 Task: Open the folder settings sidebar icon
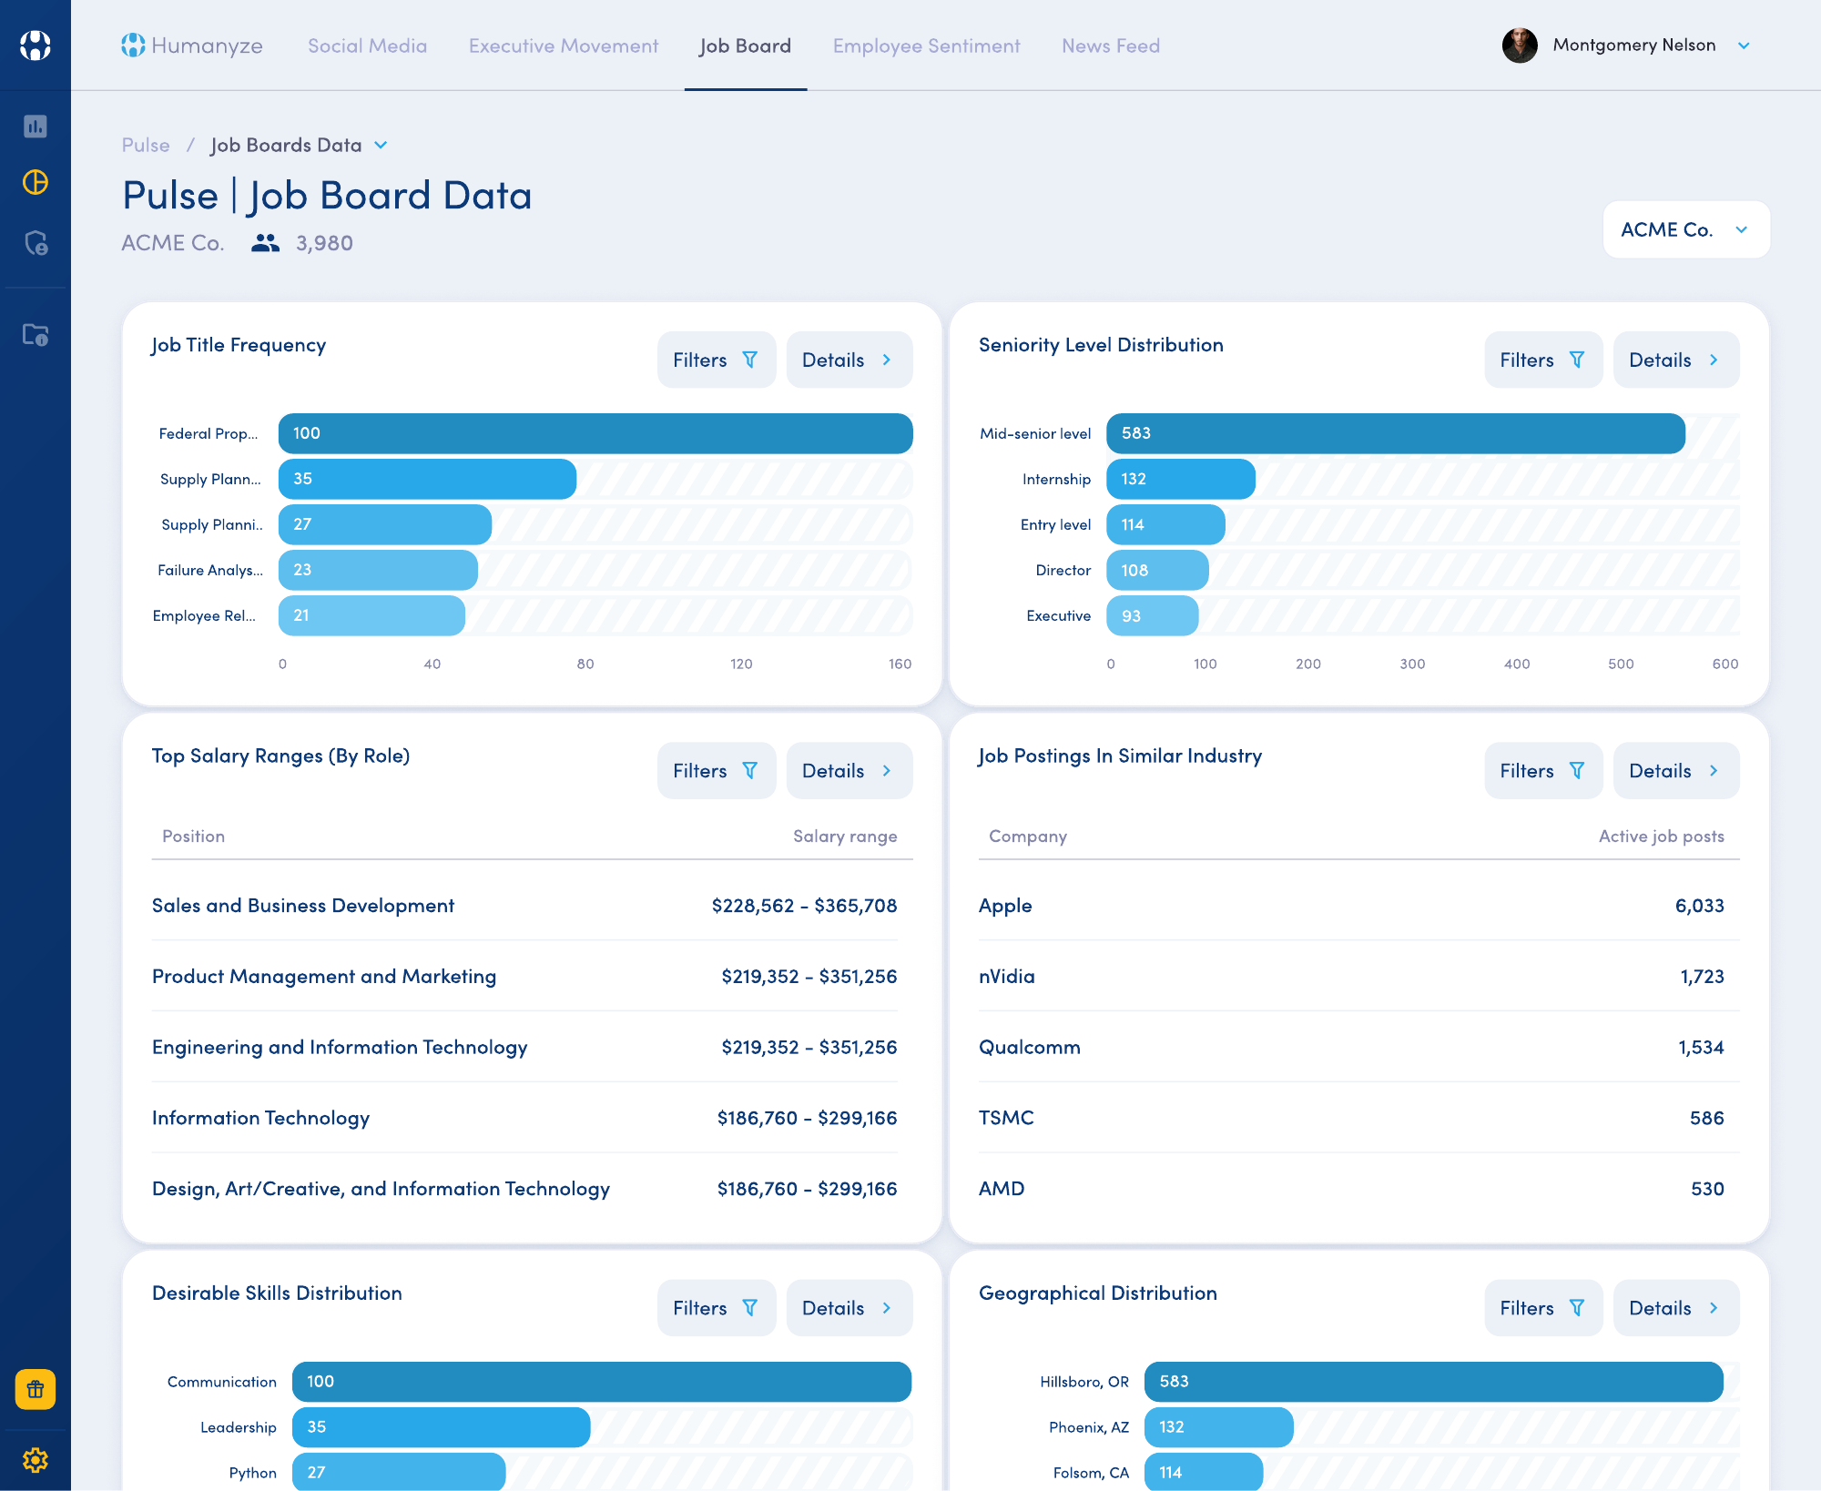coord(36,335)
